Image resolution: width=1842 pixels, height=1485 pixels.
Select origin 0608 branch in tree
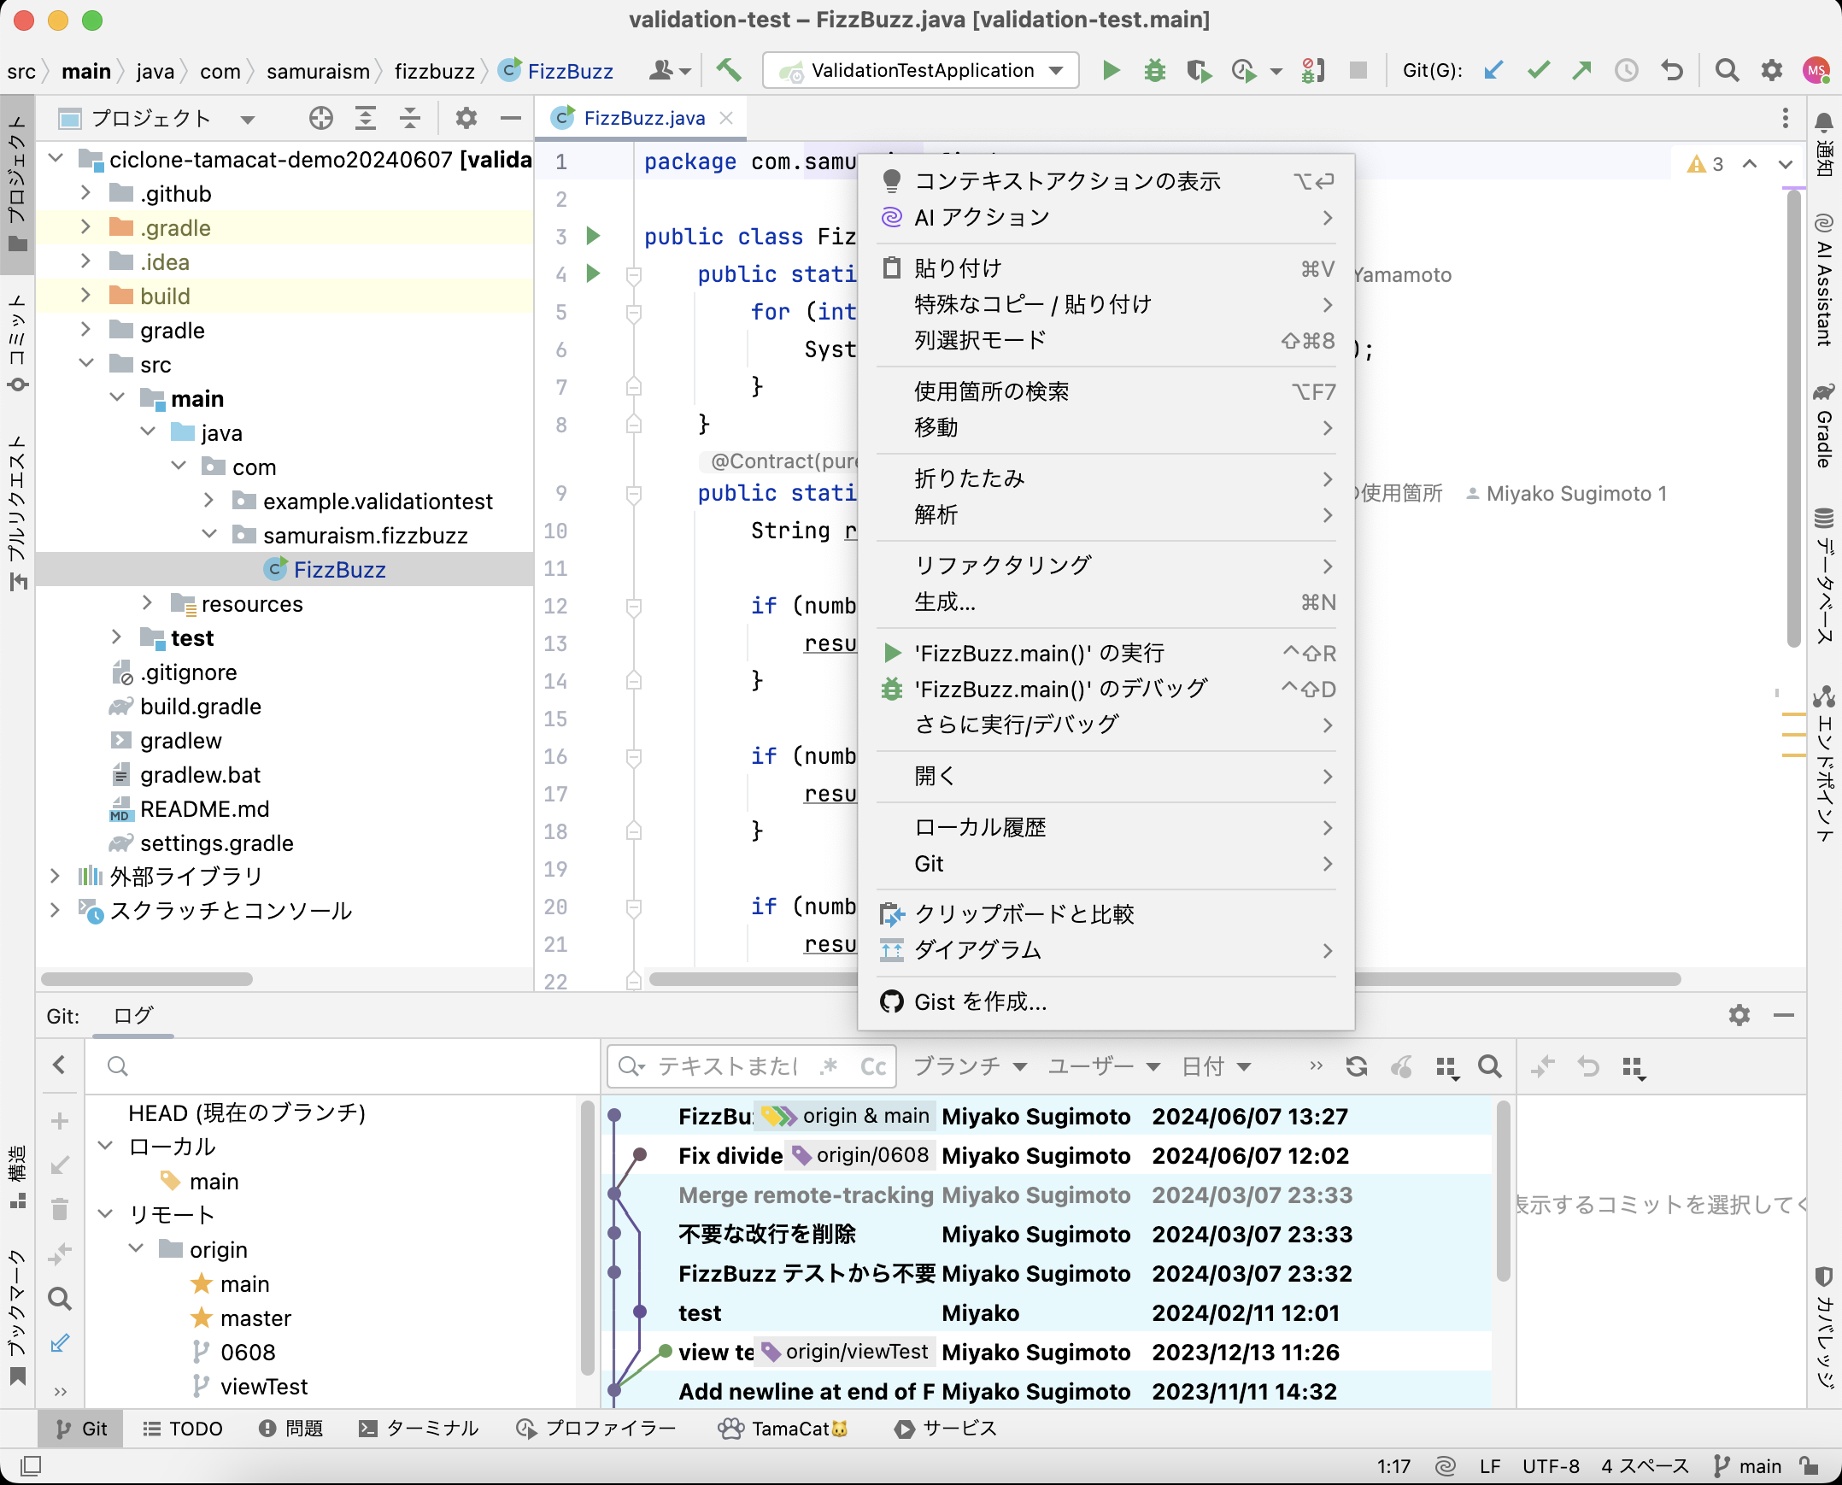[247, 1353]
